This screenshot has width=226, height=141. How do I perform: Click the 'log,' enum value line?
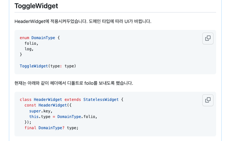tap(29, 49)
